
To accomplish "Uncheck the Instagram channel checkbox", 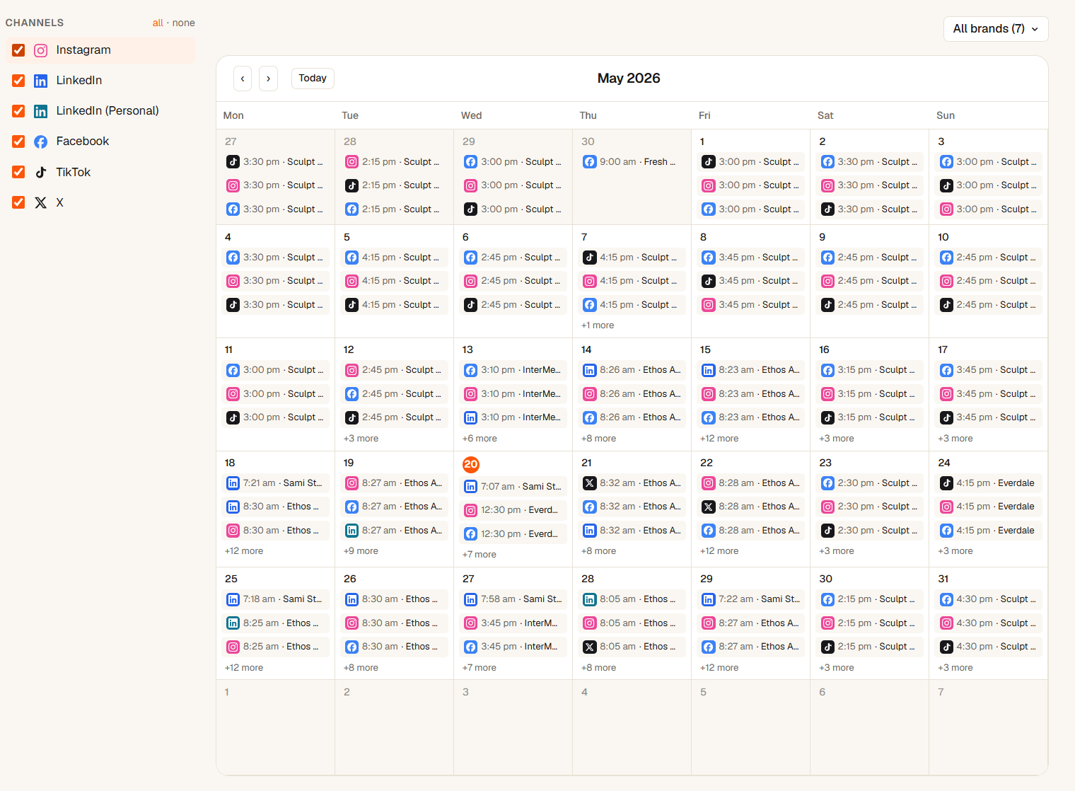I will tap(18, 50).
